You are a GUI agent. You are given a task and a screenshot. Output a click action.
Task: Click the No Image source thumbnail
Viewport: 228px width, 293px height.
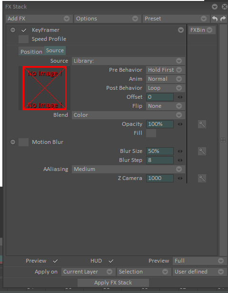coord(45,88)
